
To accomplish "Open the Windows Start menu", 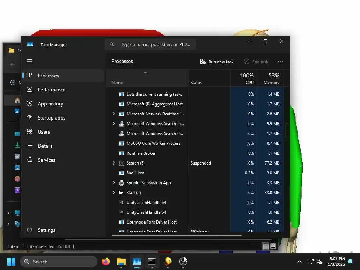I will [x=11, y=262].
